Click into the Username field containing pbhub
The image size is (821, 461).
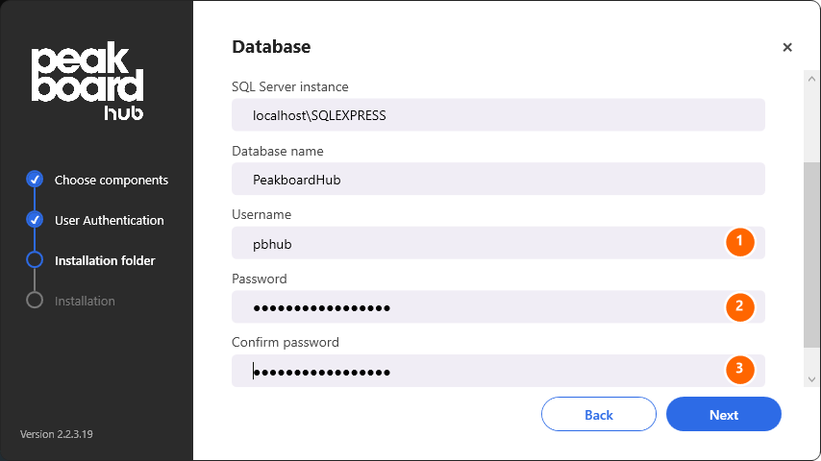click(x=498, y=243)
